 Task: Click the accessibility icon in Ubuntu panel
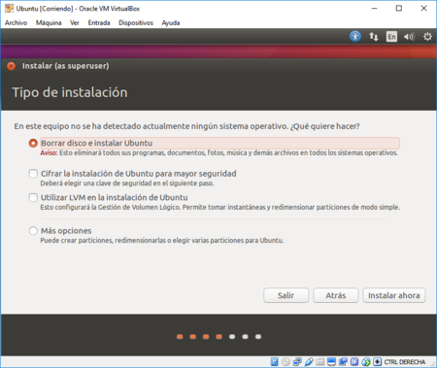click(355, 36)
